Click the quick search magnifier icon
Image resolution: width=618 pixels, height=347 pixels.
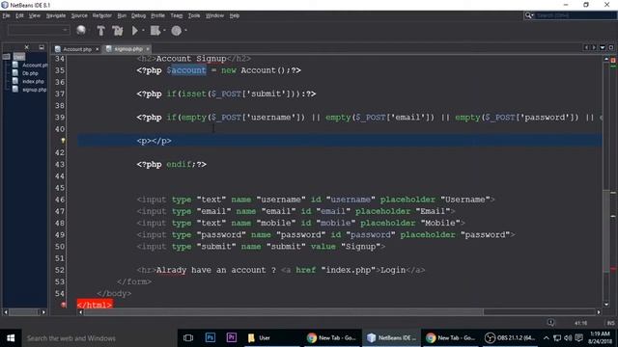[x=528, y=15]
